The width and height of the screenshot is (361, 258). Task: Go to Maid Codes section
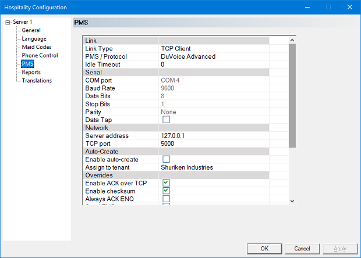click(37, 47)
